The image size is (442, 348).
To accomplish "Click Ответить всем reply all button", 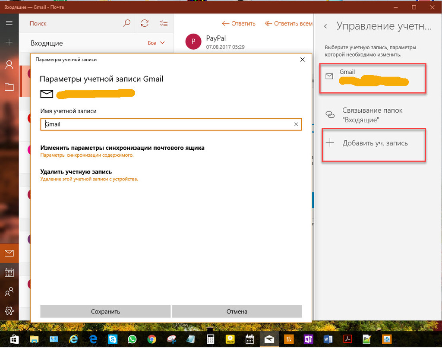I will [x=289, y=23].
